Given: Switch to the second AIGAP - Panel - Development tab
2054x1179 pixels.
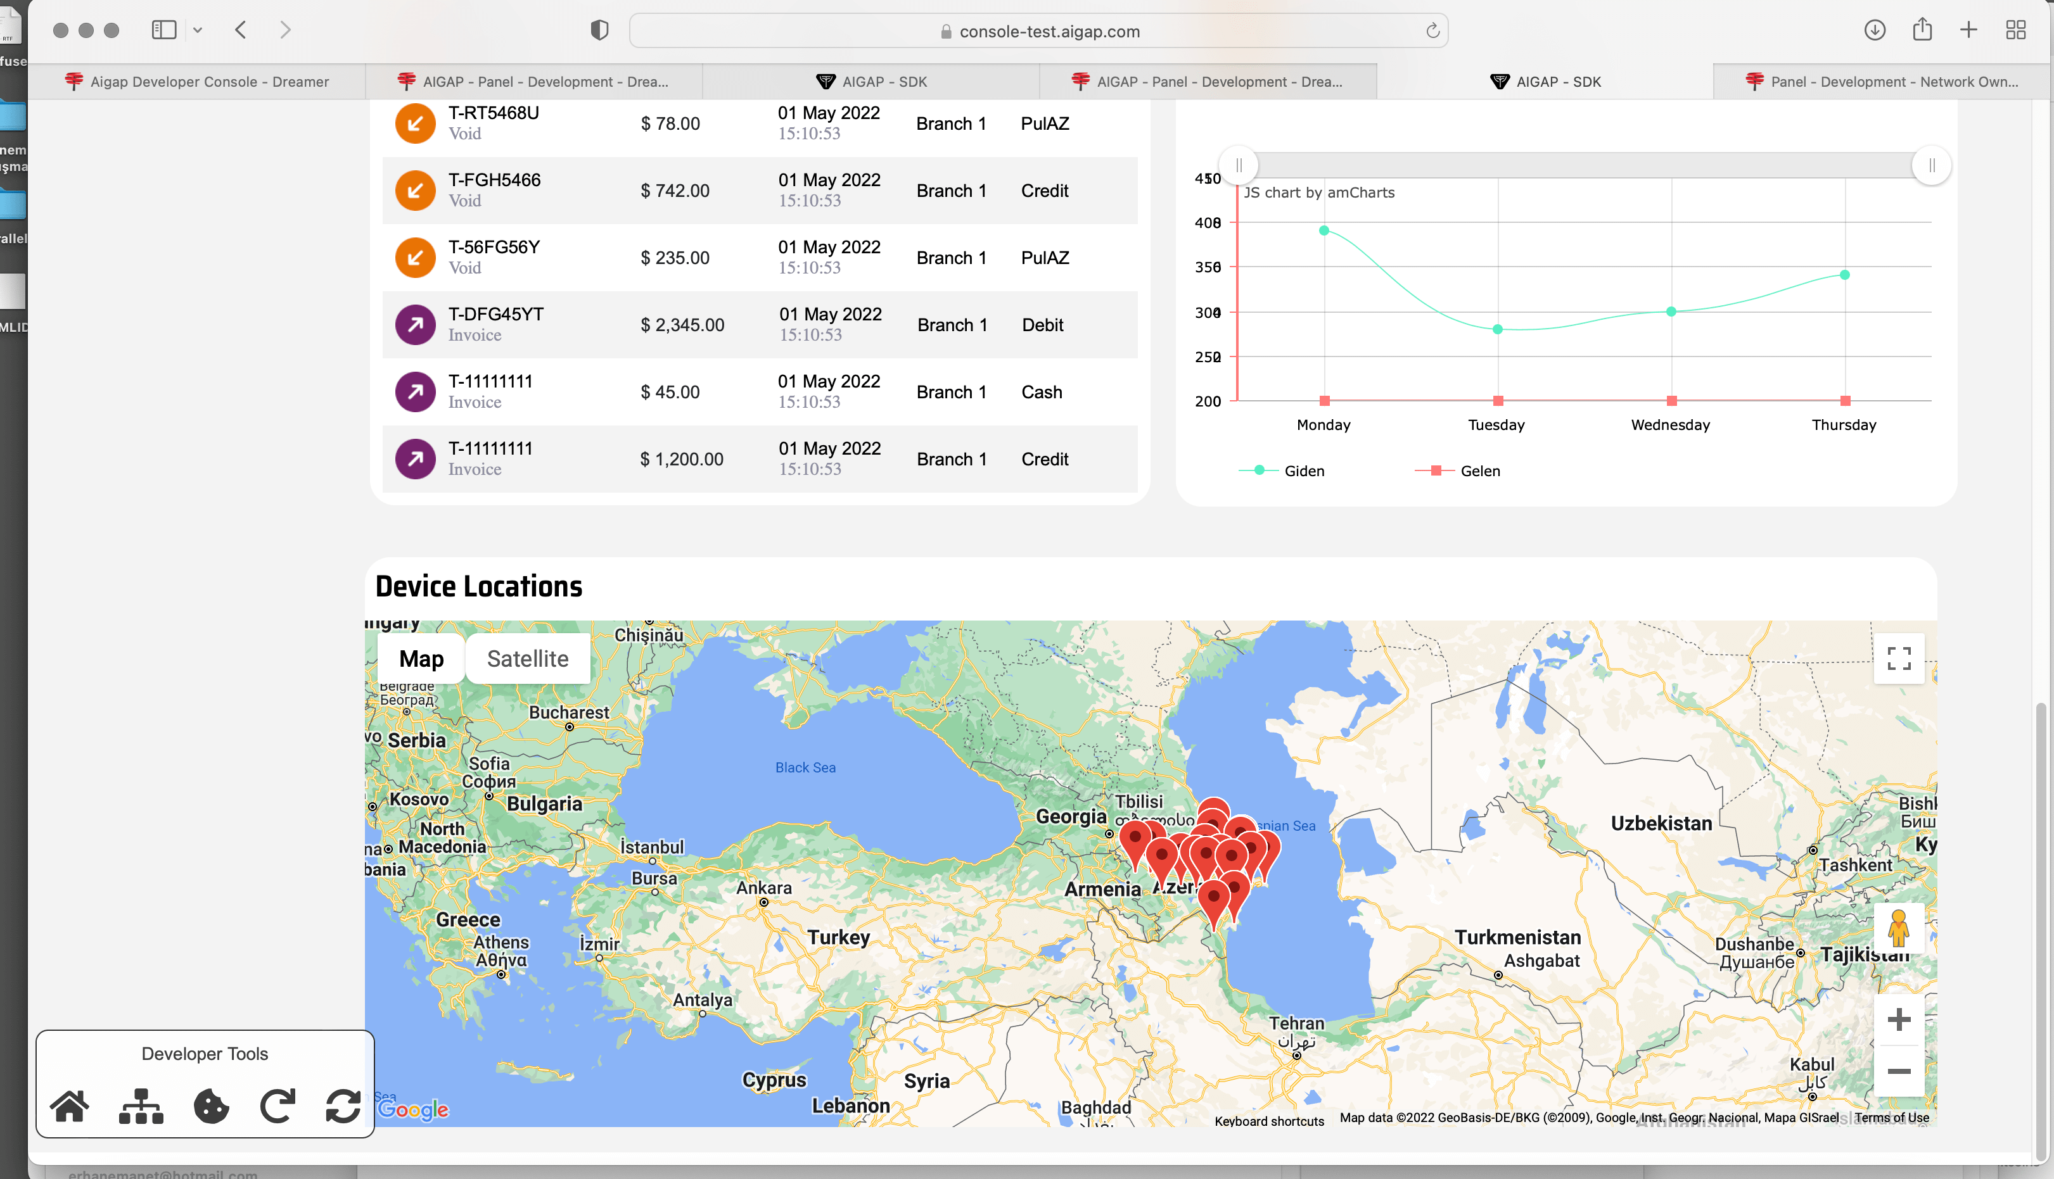Looking at the screenshot, I should [533, 81].
